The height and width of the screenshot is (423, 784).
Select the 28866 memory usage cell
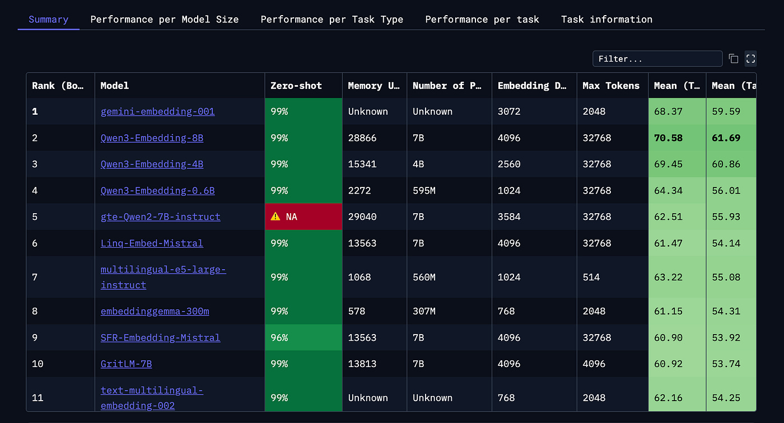[x=375, y=138]
